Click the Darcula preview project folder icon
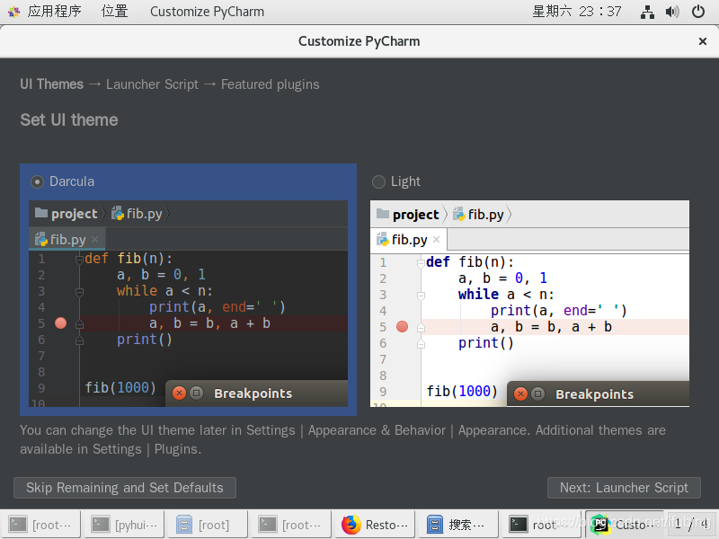Screen dimensions: 719x539 [41, 213]
